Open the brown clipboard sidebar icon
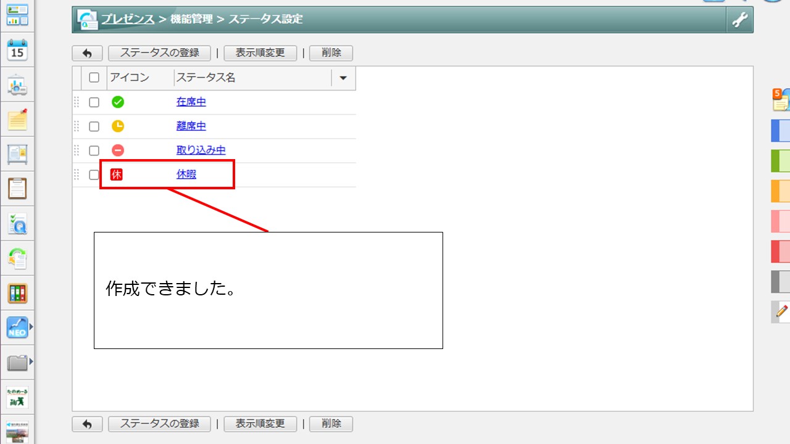This screenshot has width=790, height=444. (17, 189)
